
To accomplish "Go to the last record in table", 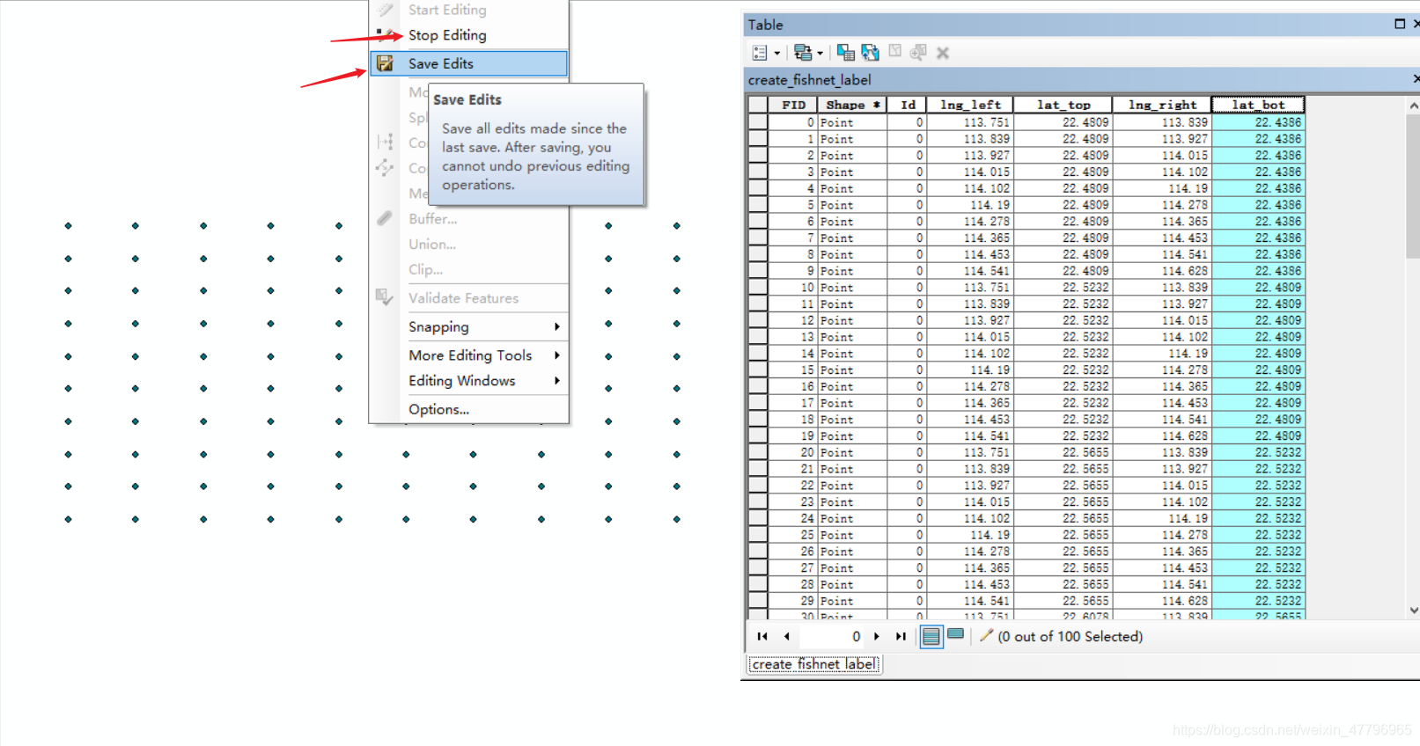I will pos(901,636).
